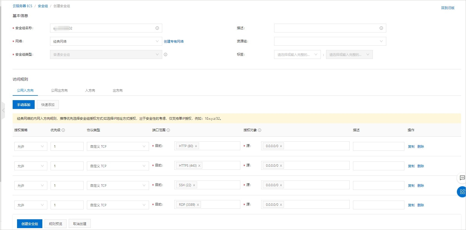Viewport: 466px width, 230px height.
Task: Click the info icon next to 端口范围
Action: coord(168,130)
